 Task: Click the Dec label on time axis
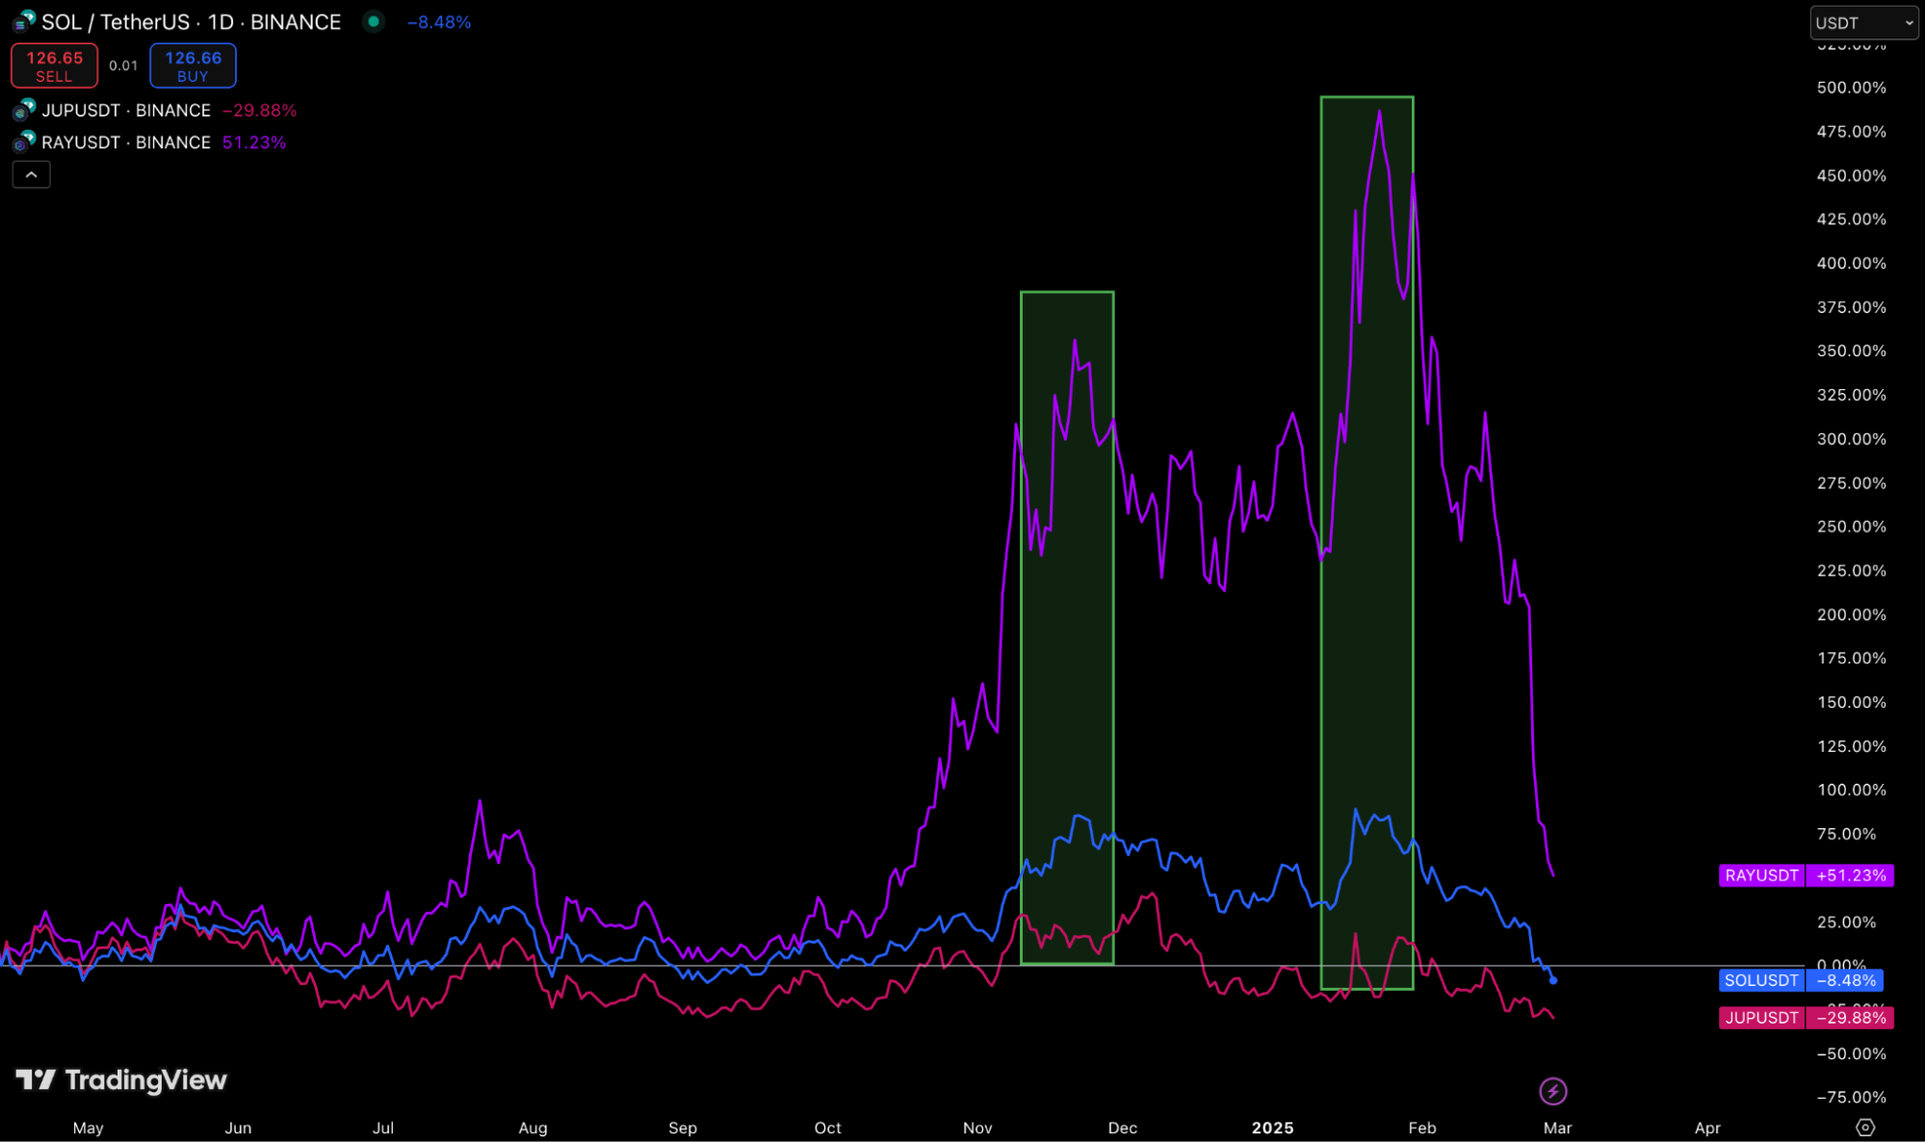1122,1128
